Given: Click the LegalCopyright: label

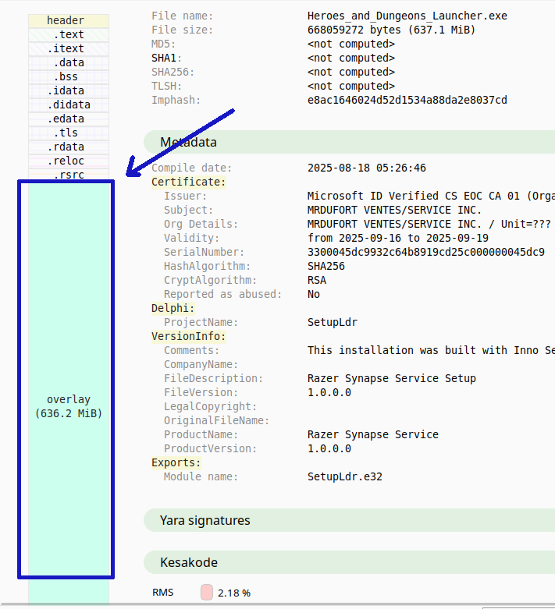Looking at the screenshot, I should click(211, 406).
